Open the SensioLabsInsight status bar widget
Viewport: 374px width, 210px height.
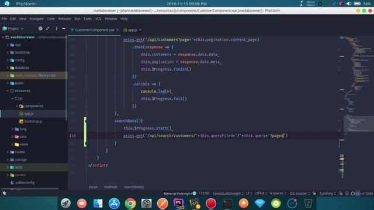[228, 193]
